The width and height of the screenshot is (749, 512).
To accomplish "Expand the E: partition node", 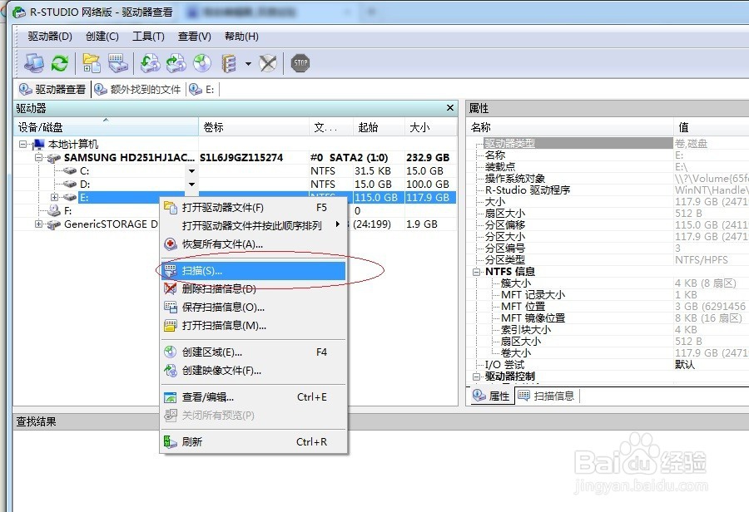I will (54, 197).
